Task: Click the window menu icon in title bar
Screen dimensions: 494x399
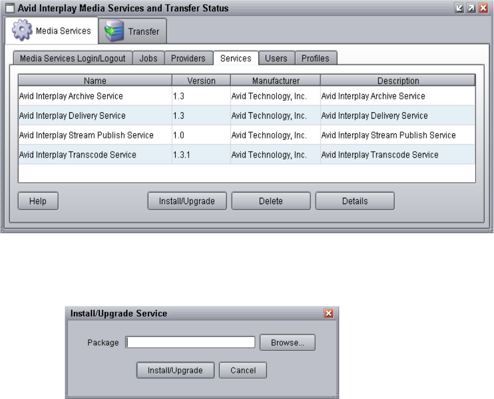Action: point(10,8)
